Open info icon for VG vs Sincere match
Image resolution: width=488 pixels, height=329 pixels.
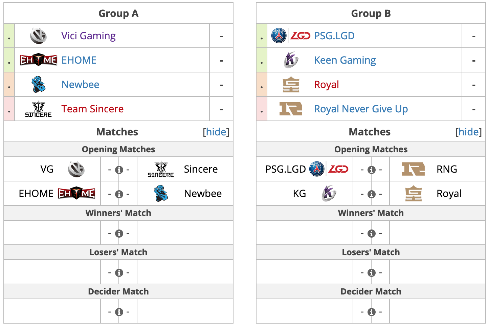click(119, 170)
